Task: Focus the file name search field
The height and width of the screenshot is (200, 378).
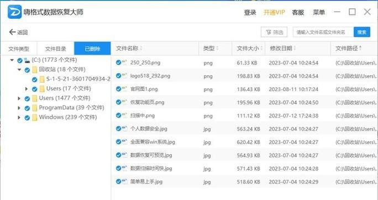Action: pyautogui.click(x=323, y=32)
